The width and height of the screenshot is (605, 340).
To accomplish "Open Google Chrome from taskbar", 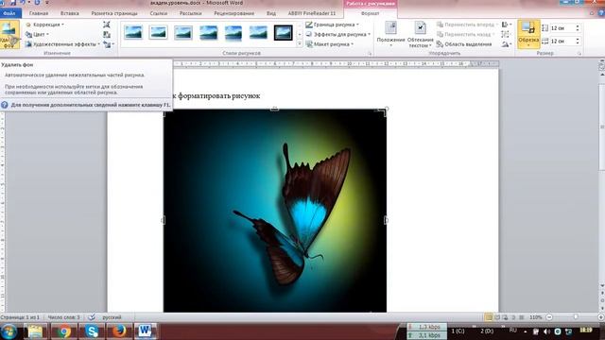I will tap(63, 331).
